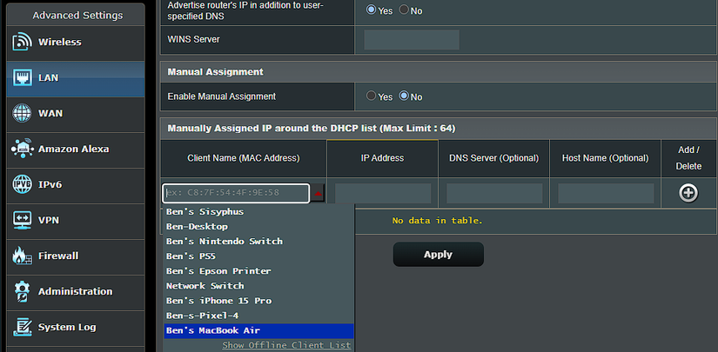This screenshot has height=352, width=718.
Task: Click the Wireless sidebar icon
Action: pyautogui.click(x=22, y=42)
